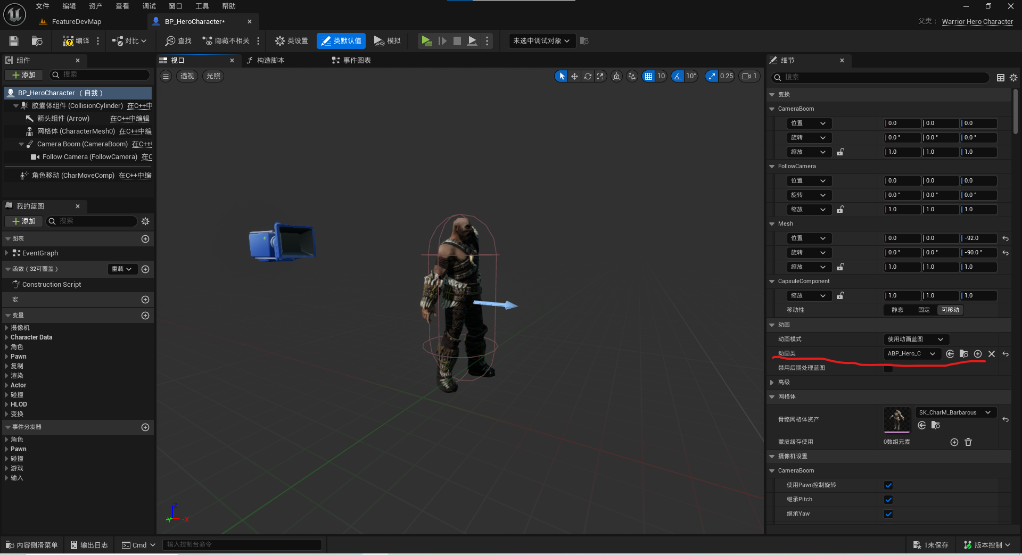
Task: Toggle the viewport scale snapping button
Action: coord(712,76)
